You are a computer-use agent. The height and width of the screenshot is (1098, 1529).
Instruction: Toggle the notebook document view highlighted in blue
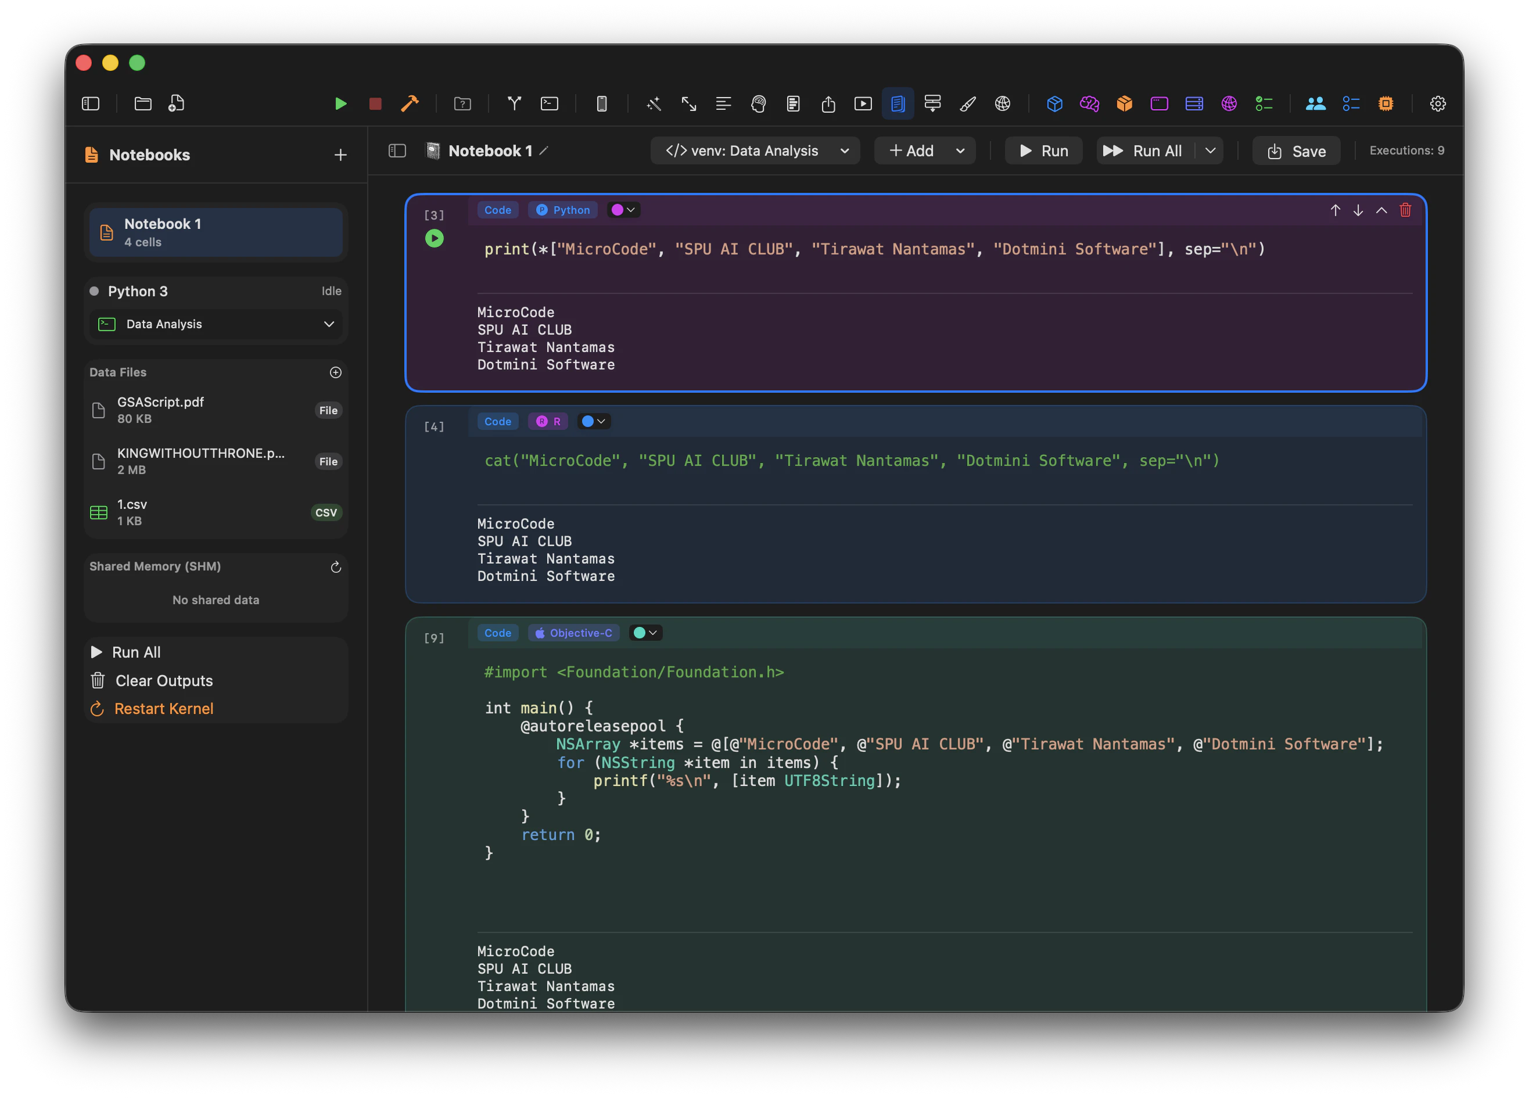click(898, 104)
